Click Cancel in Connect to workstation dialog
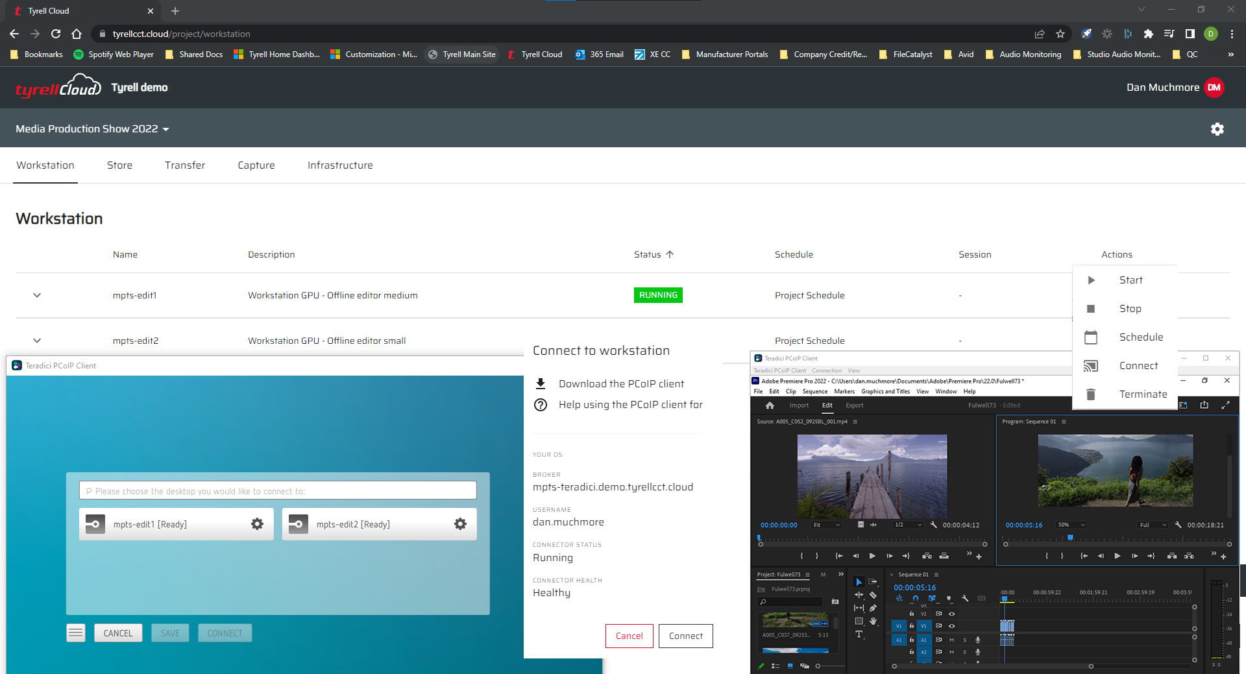Screen dimensions: 1246x674 pos(629,636)
